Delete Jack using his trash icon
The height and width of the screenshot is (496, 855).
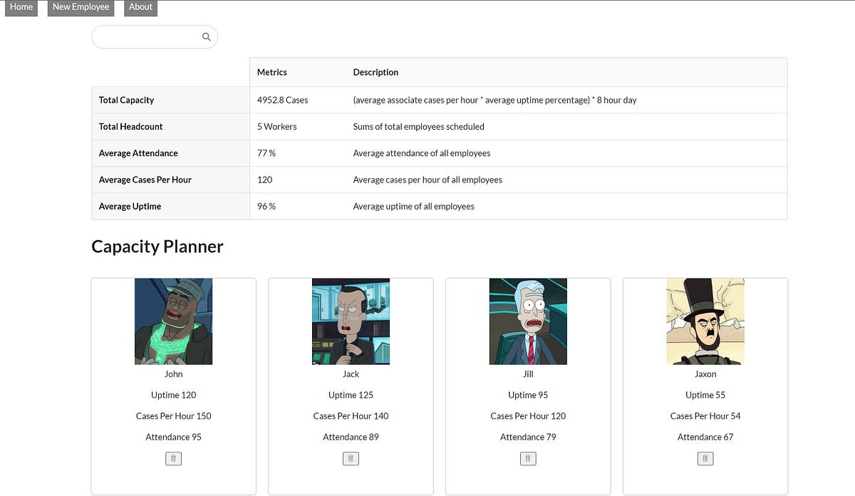point(351,458)
